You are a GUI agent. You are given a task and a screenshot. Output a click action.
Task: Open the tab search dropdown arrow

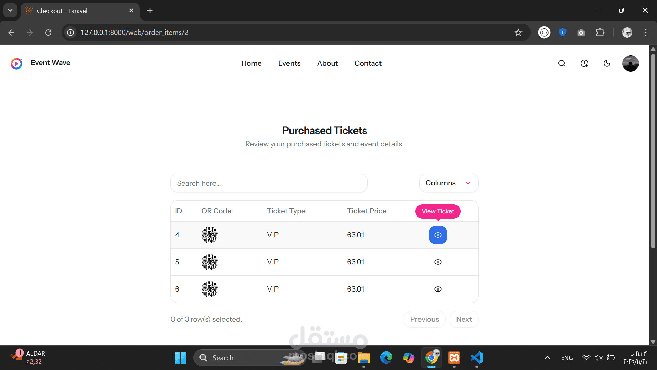point(10,10)
